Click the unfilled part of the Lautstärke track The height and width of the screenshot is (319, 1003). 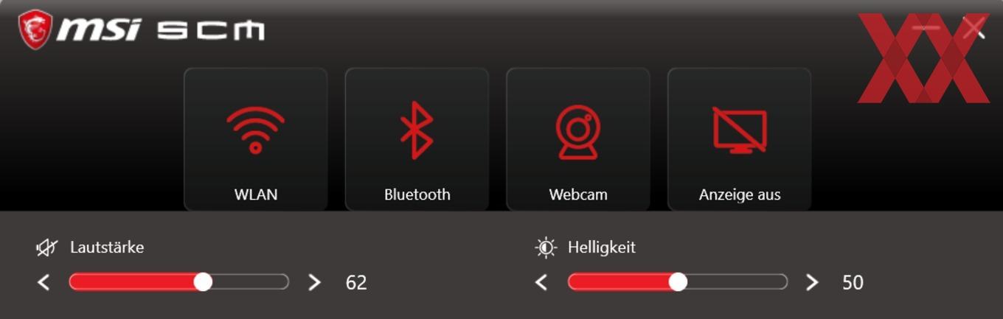point(250,281)
